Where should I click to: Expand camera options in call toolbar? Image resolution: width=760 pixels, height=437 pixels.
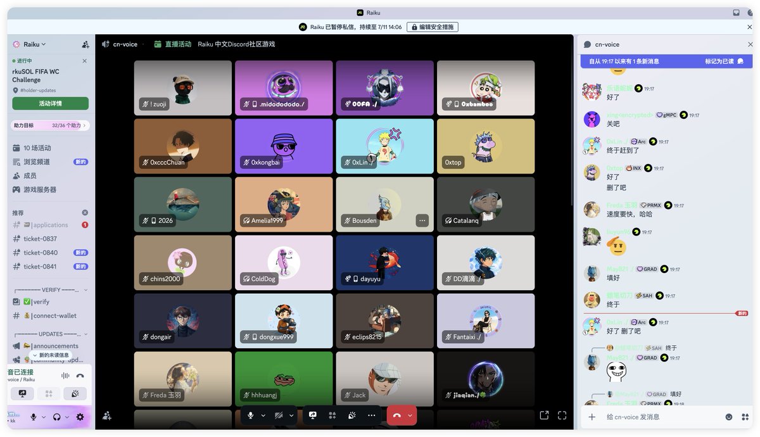tap(291, 415)
